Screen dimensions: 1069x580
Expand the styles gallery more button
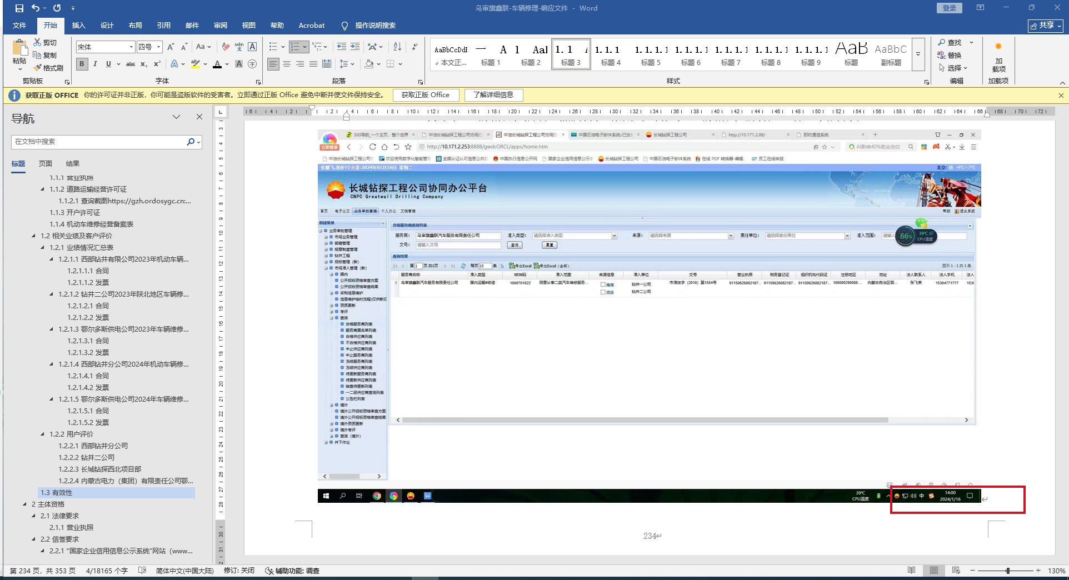click(918, 54)
